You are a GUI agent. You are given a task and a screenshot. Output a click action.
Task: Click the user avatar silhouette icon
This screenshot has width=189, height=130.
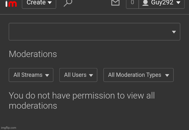tap(146, 3)
